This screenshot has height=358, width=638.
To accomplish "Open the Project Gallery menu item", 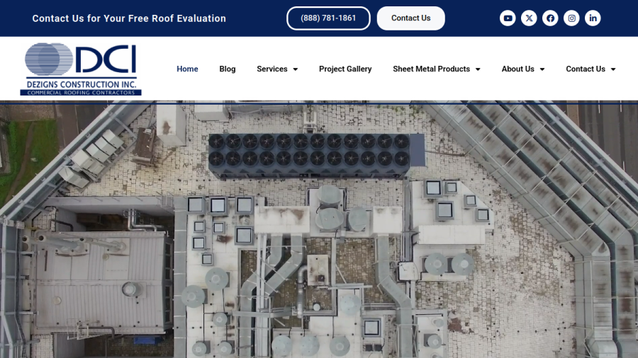I will 345,69.
